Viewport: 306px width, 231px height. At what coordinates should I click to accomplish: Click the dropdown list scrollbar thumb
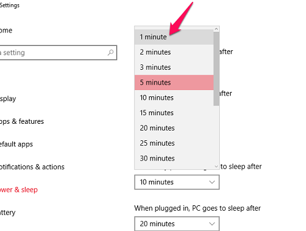pyautogui.click(x=216, y=69)
